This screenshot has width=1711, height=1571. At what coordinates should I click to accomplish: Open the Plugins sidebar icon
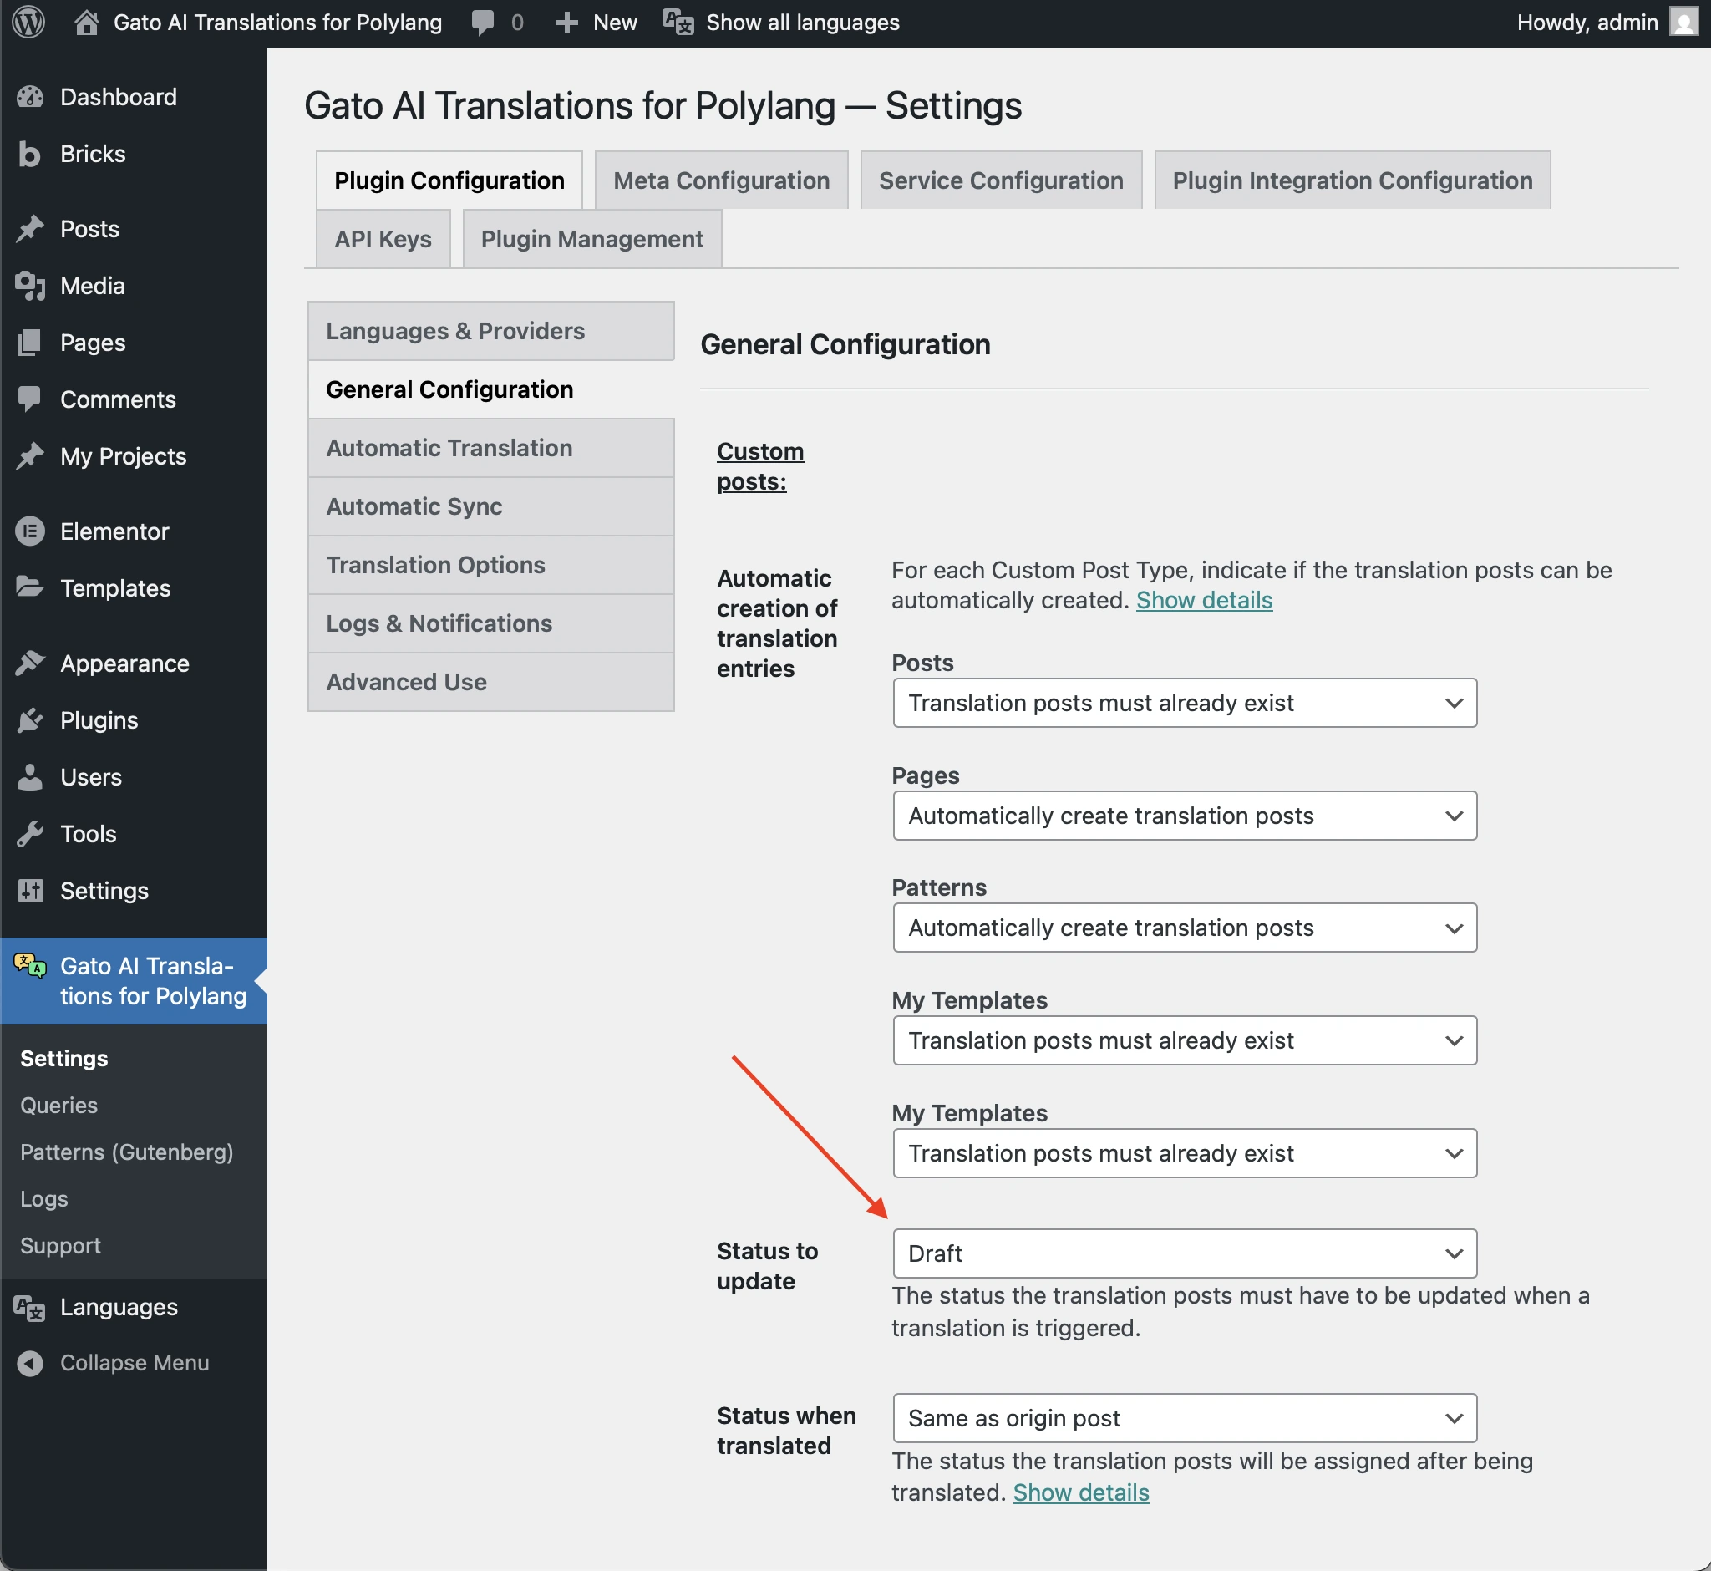point(31,720)
